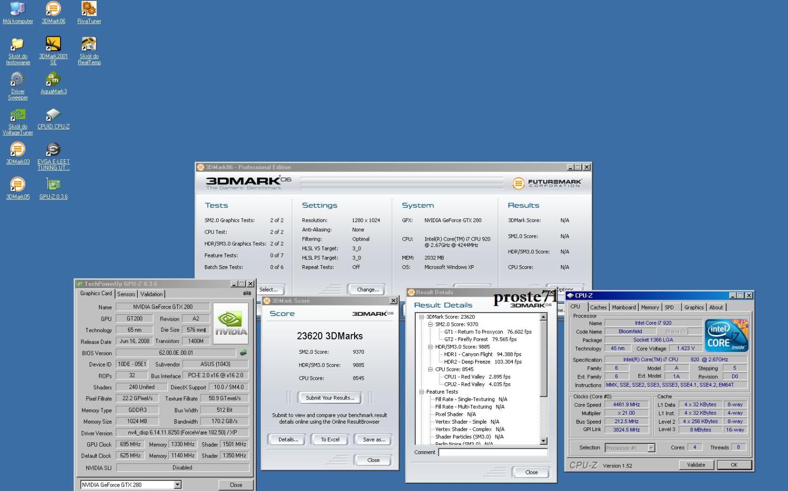788x492 pixels.
Task: Click the Change... button in 3DMark06 settings
Action: click(x=367, y=289)
